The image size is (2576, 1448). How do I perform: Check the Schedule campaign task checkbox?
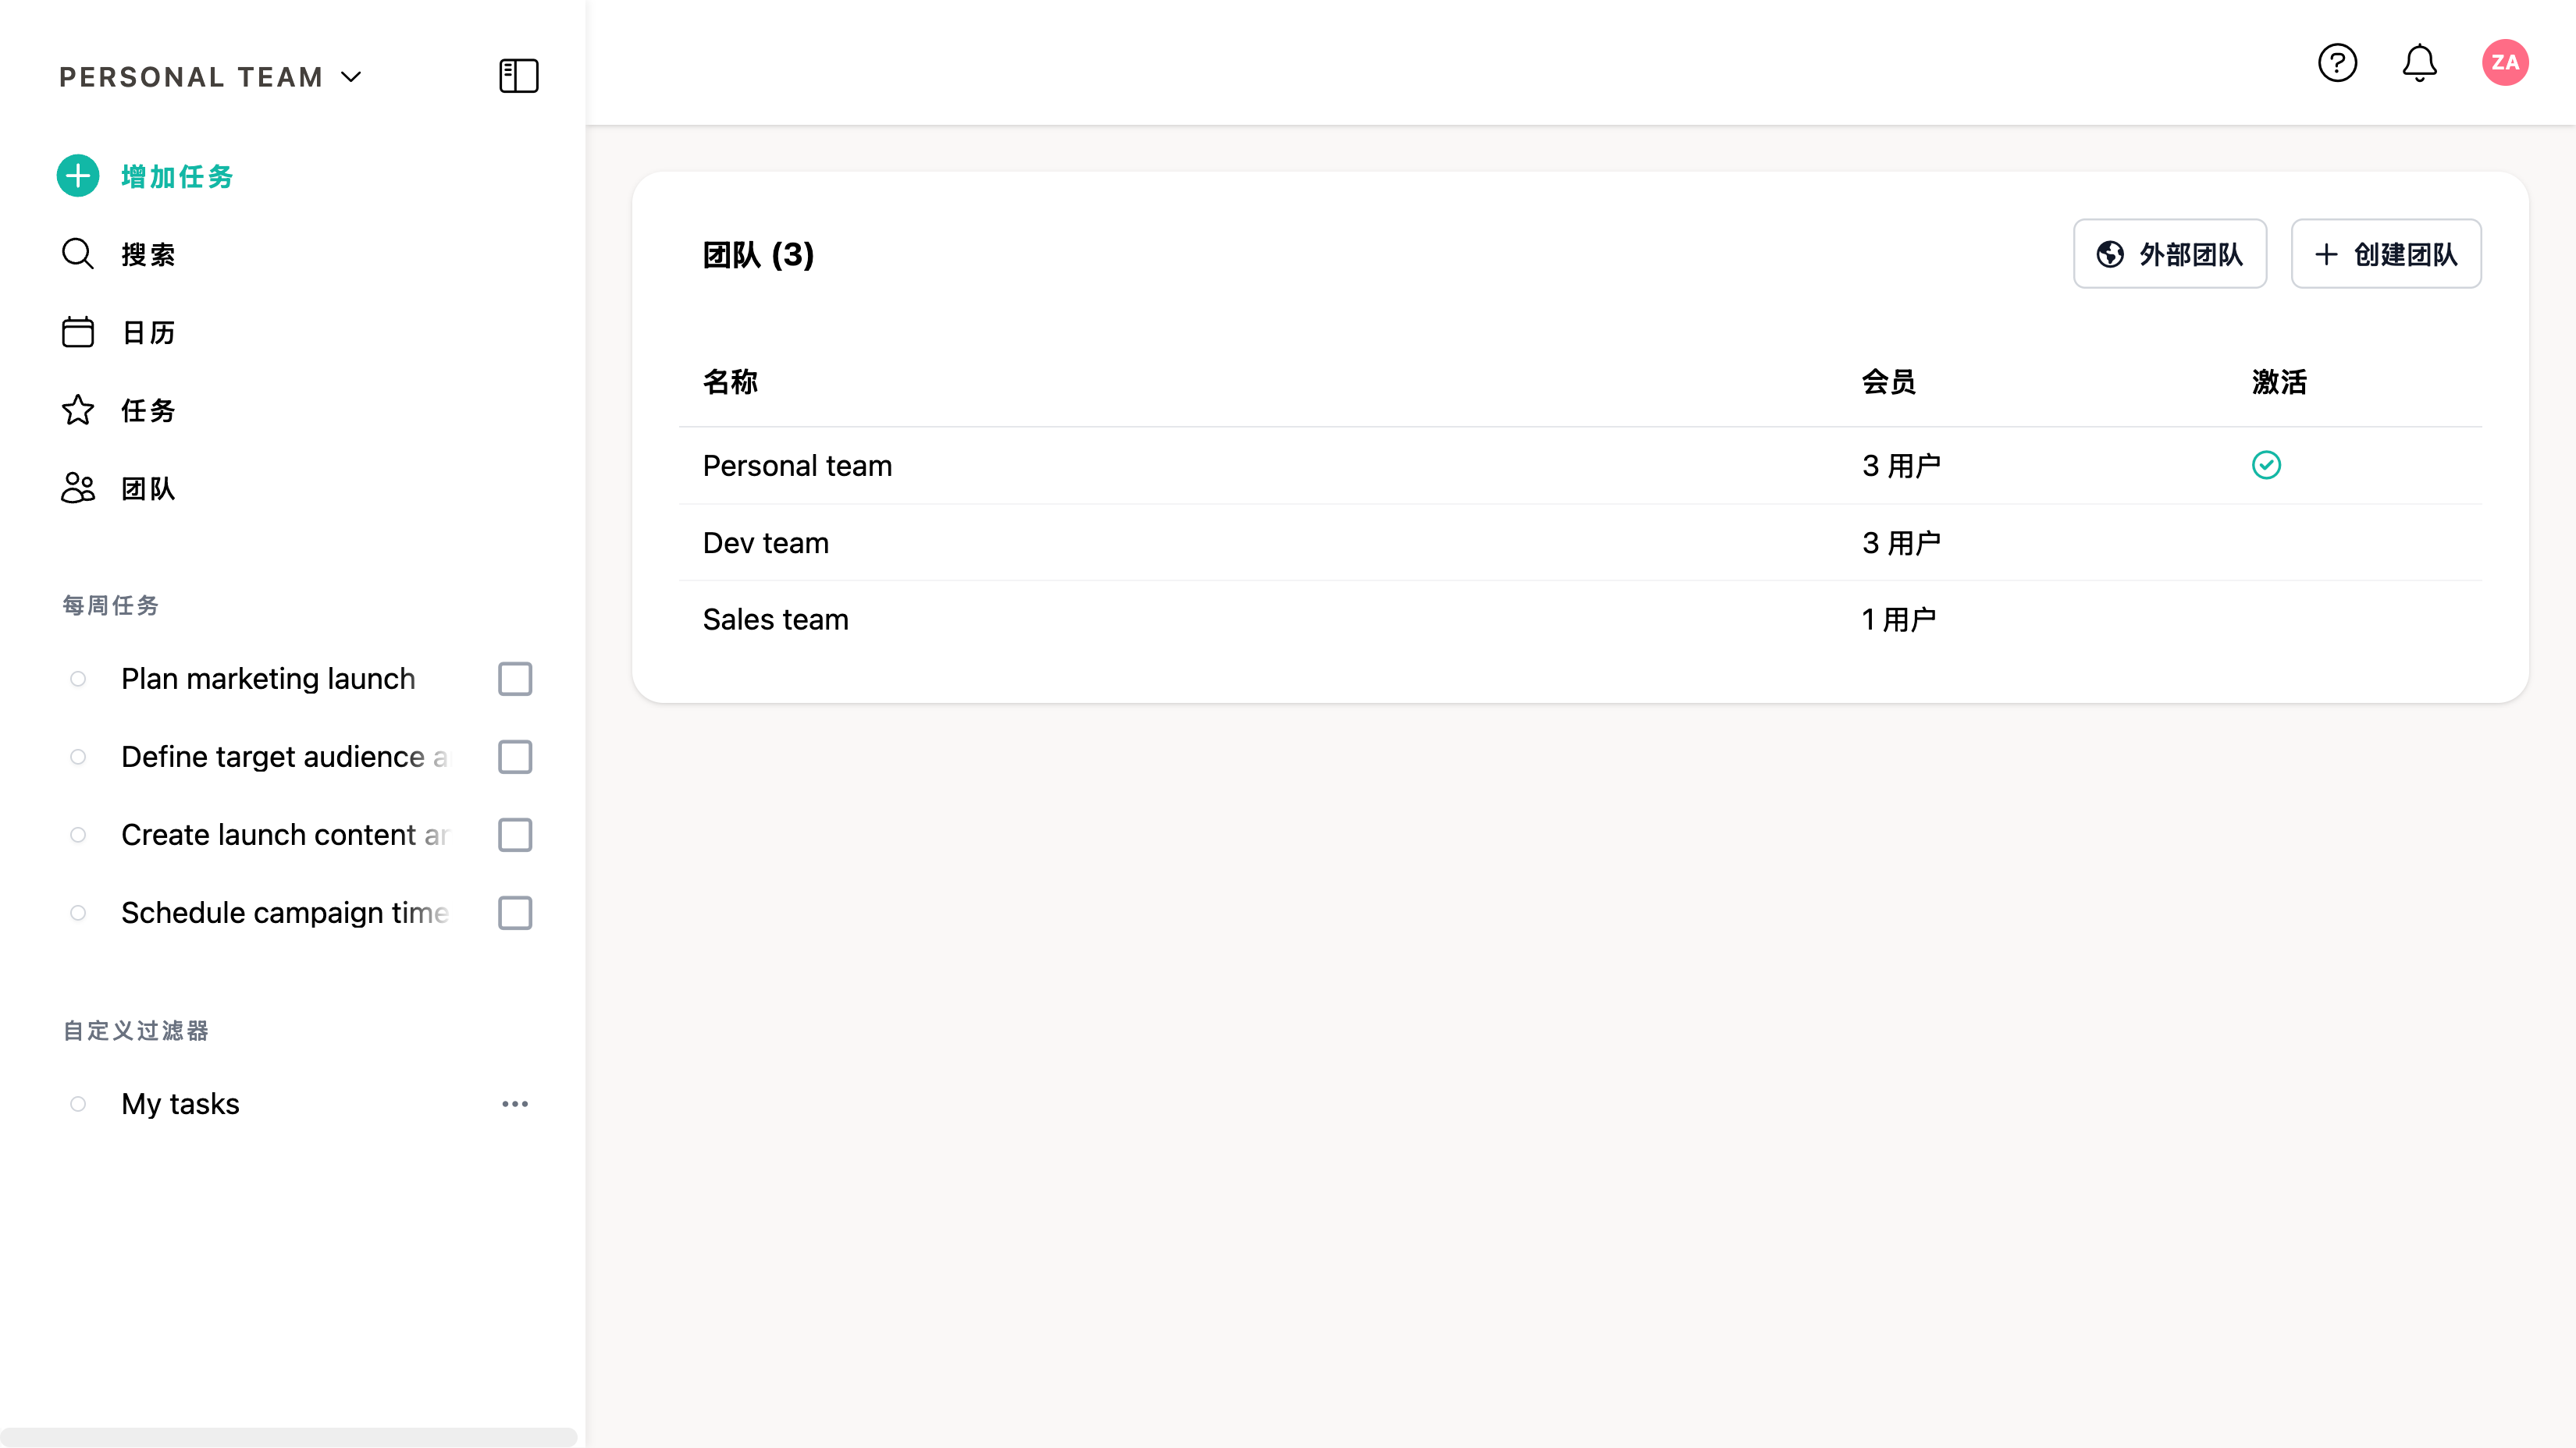(x=515, y=912)
